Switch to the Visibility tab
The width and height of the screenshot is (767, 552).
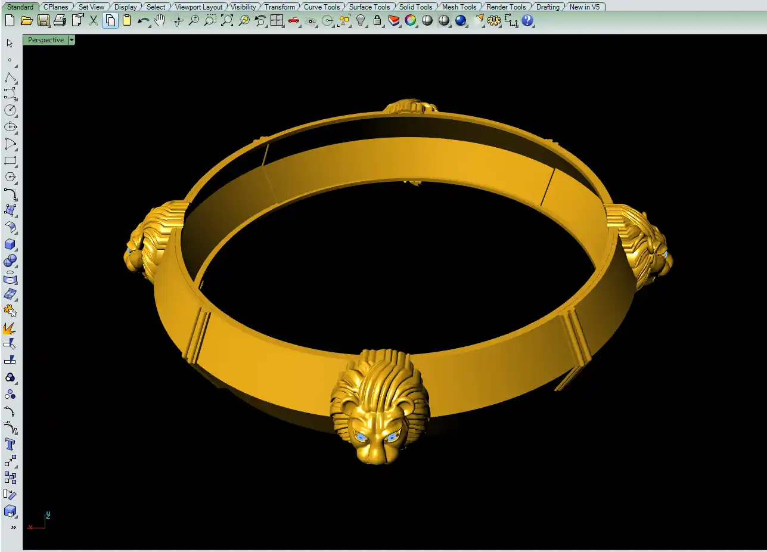[243, 7]
